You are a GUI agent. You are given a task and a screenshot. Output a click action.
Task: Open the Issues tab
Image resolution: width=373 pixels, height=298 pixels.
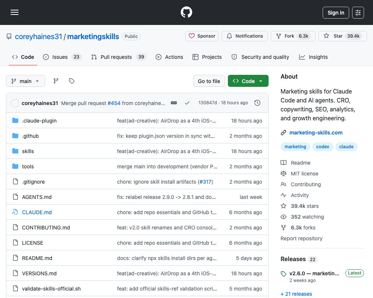click(x=62, y=57)
